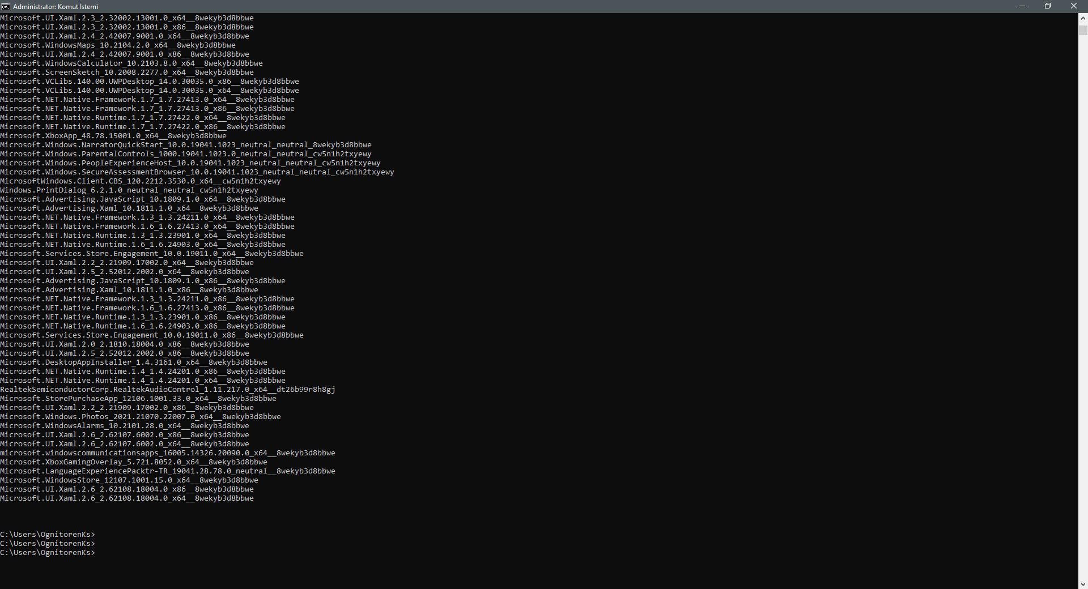The image size is (1088, 589).
Task: Click the UI.Xaml.2.6_2.62107.6002.0 x64 line
Action: pos(125,444)
